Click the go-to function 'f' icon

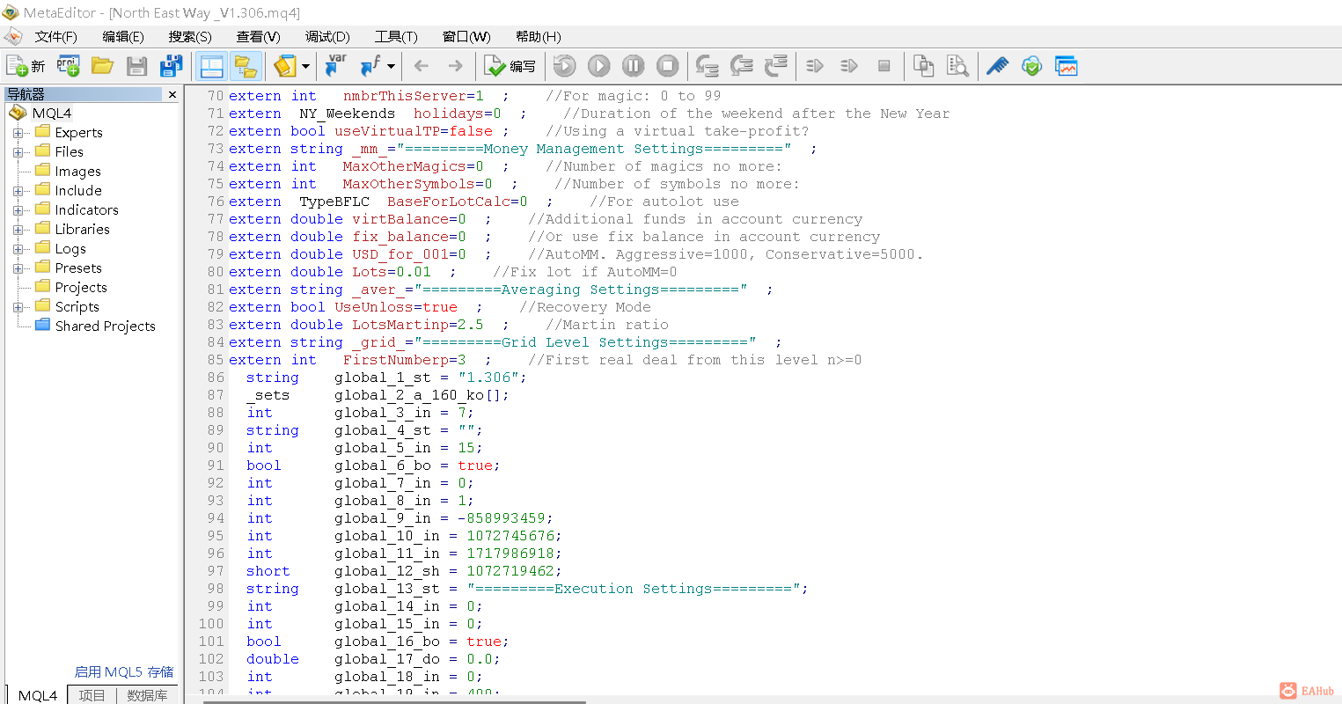tap(370, 66)
